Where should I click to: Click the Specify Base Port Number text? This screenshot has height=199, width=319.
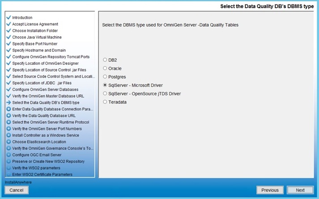tap(35, 43)
